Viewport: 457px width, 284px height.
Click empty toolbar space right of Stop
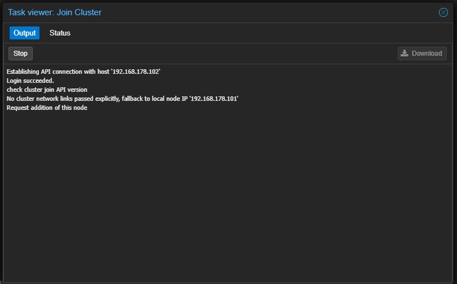214,54
